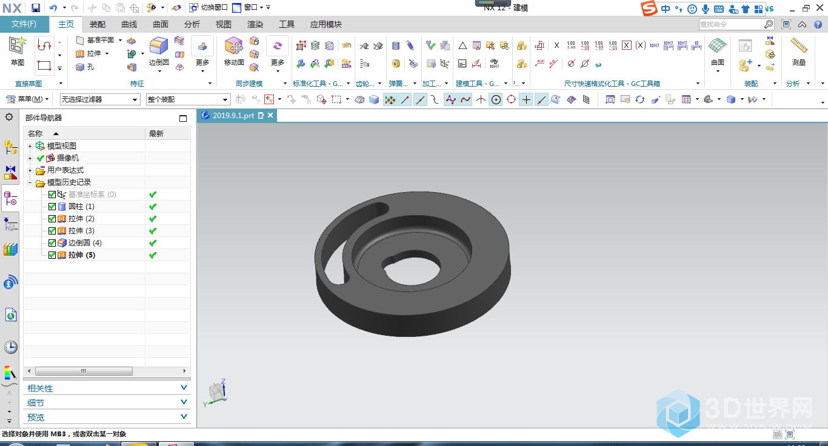Uncheck the 拉伸 (2) feature checkbox
Viewport: 828px width, 446px height.
coord(52,219)
